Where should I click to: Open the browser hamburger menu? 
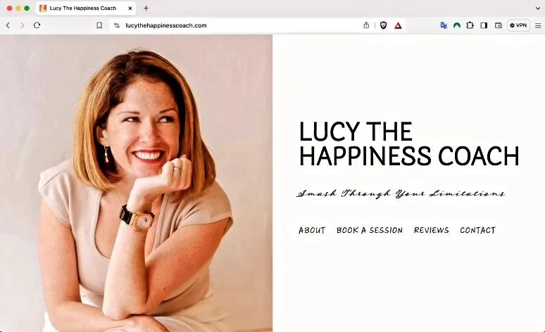coord(538,25)
